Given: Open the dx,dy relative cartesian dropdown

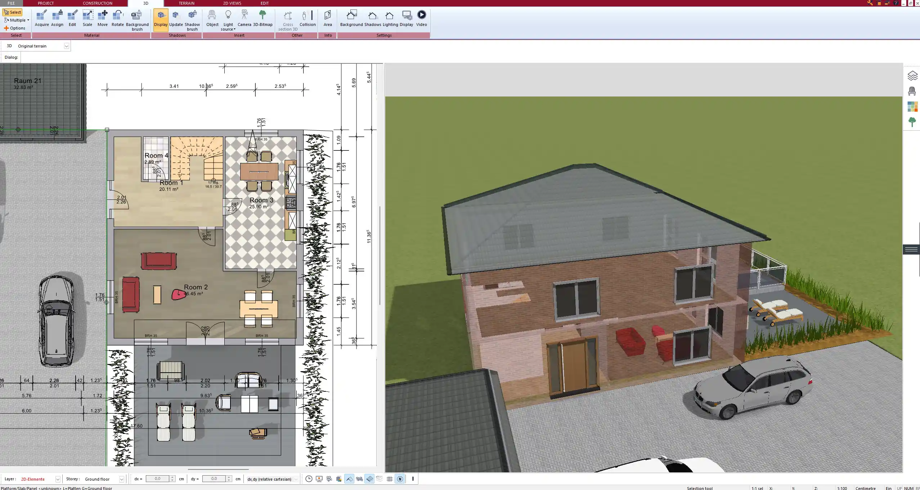Looking at the screenshot, I should coord(273,479).
